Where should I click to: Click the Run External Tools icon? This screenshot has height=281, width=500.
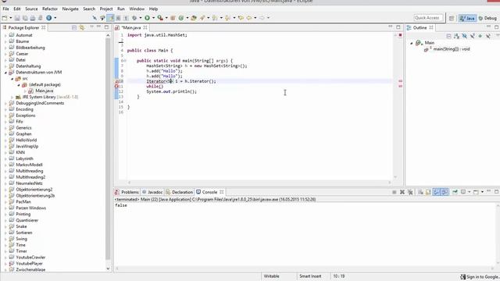click(x=160, y=18)
